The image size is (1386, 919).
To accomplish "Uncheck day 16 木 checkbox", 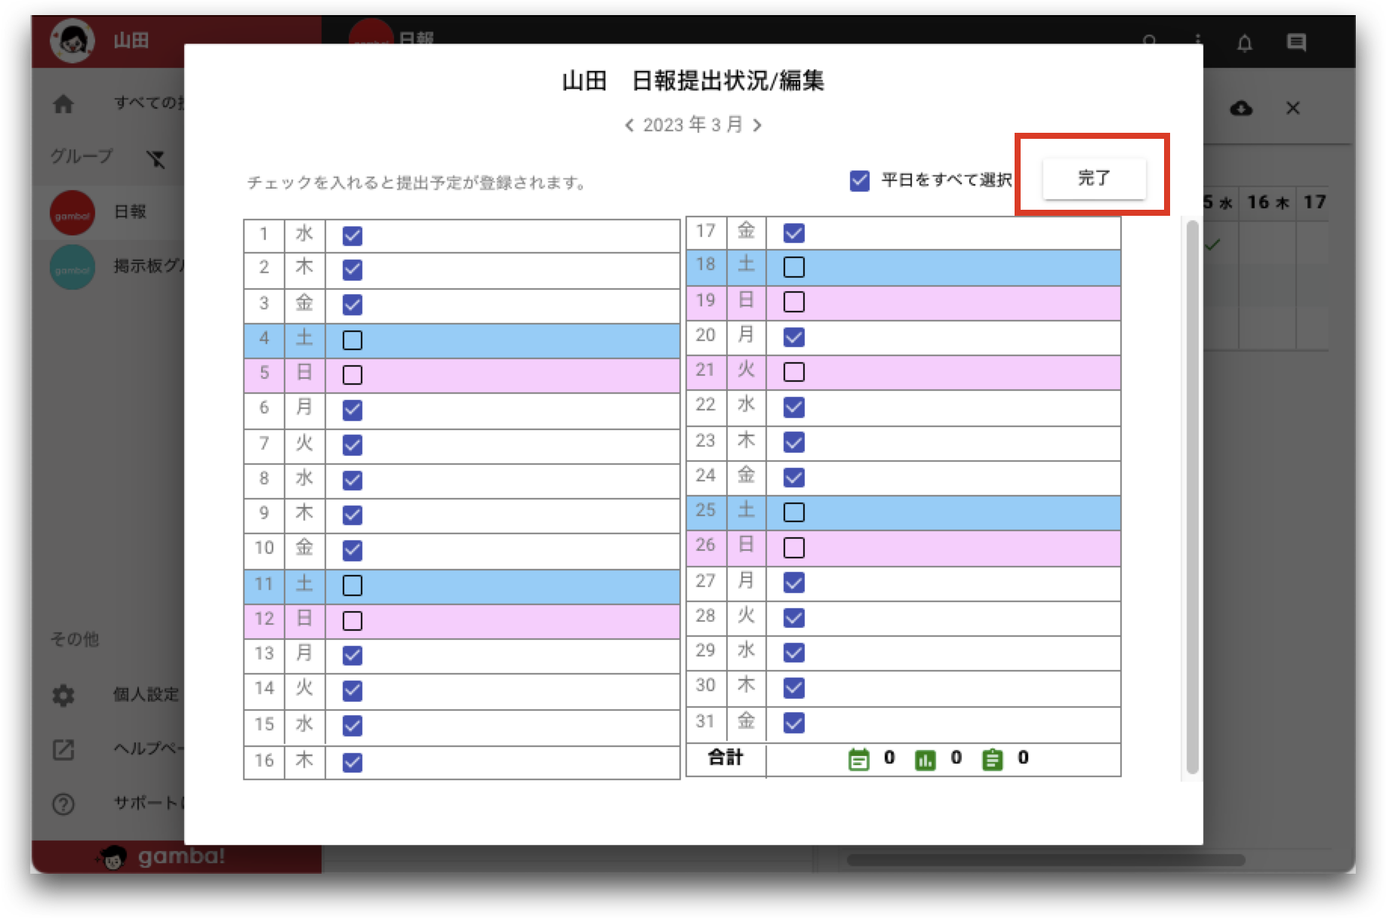I will (x=353, y=763).
